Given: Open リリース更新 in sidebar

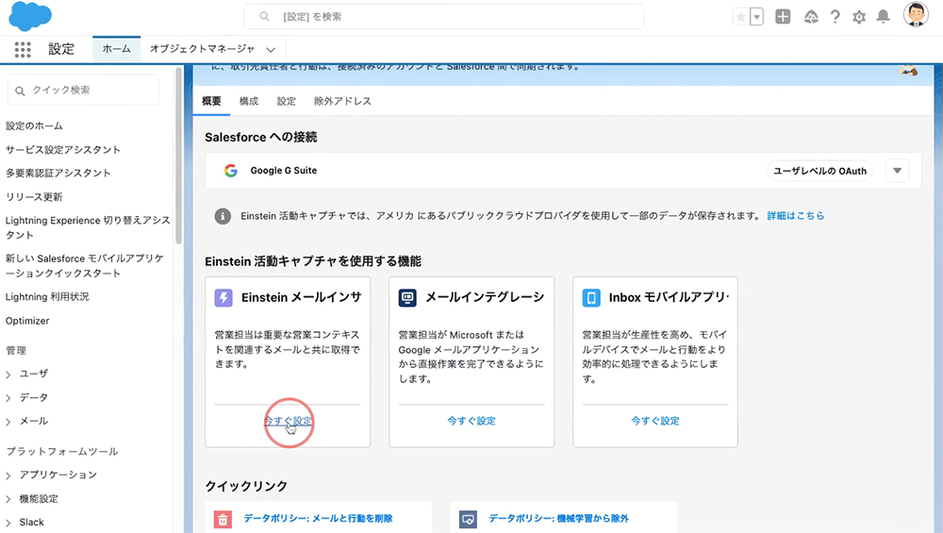Looking at the screenshot, I should [34, 197].
